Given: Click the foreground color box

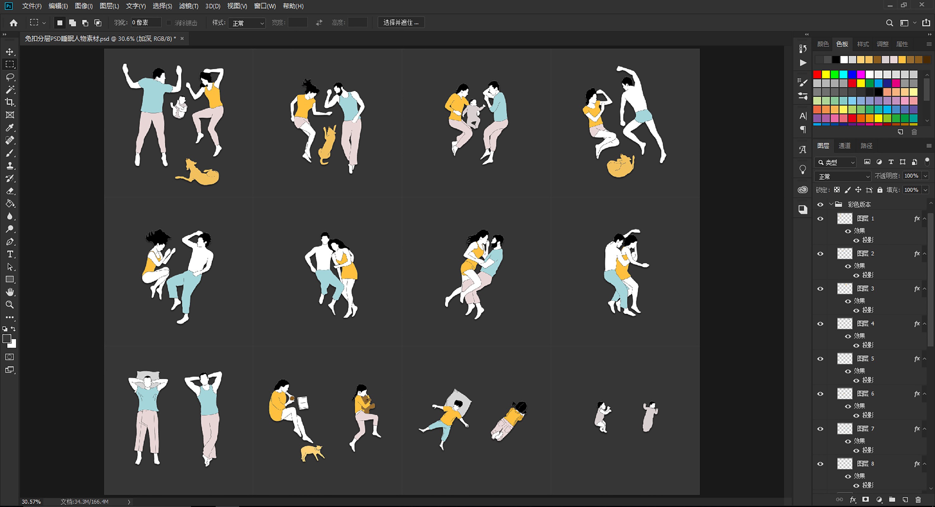Looking at the screenshot, I should (x=7, y=339).
